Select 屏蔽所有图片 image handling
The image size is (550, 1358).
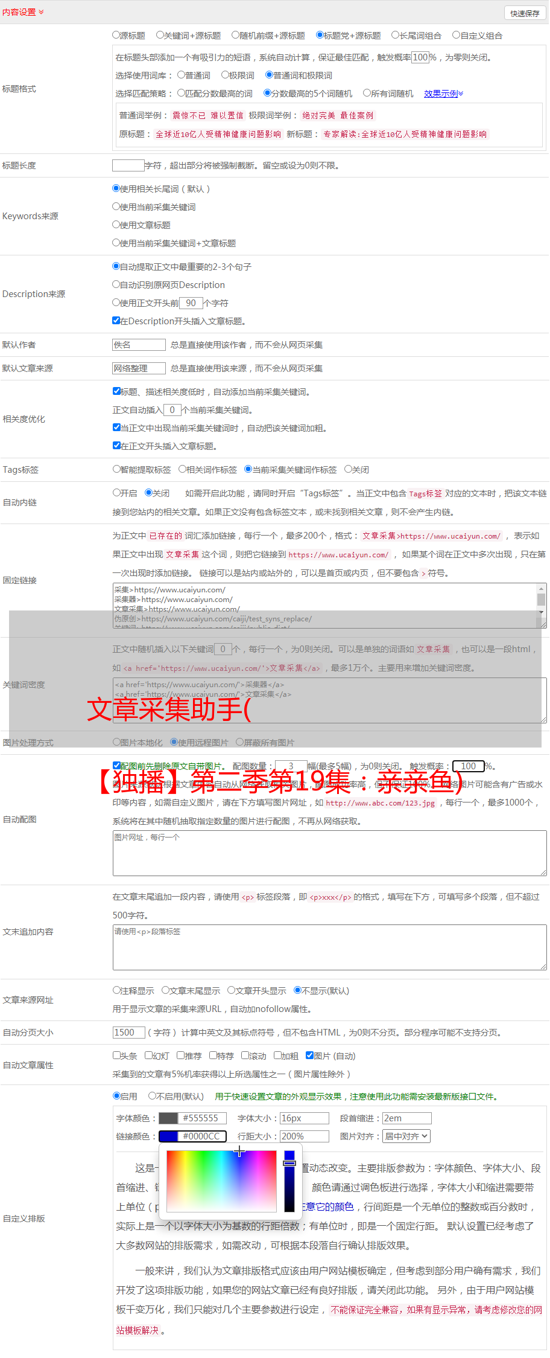pos(239,742)
